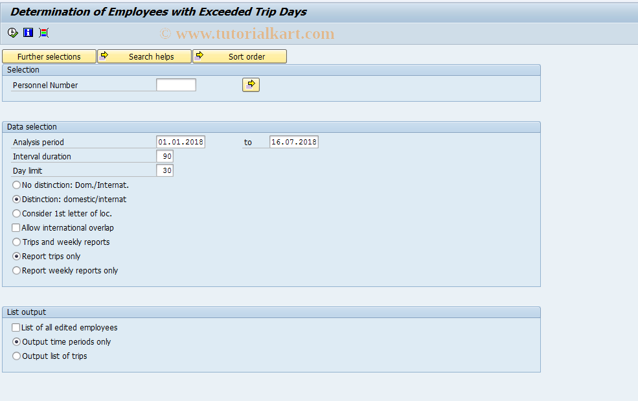This screenshot has width=638, height=401.
Task: Select Report weekly reports only
Action: coord(16,271)
